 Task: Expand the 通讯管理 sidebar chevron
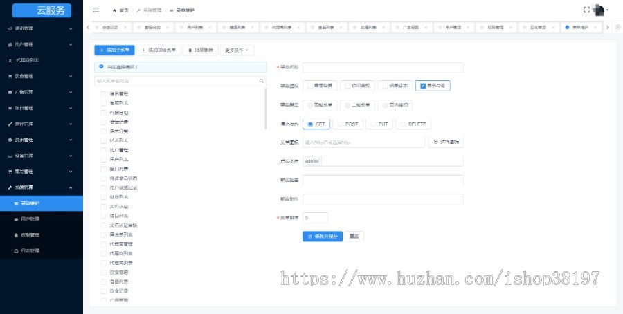[71, 28]
